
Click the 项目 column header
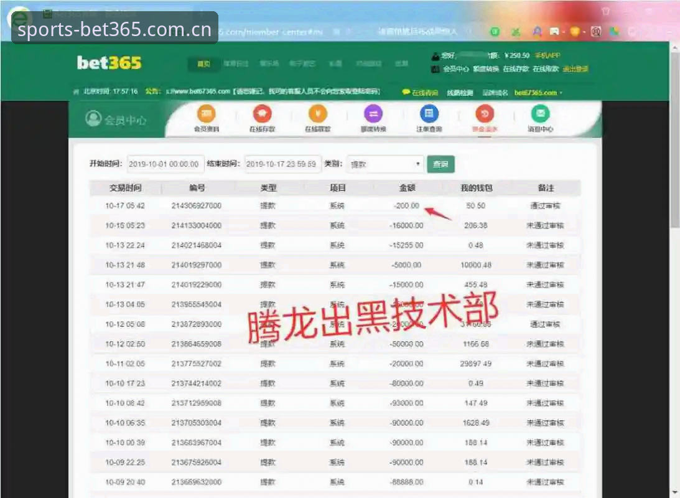click(338, 188)
